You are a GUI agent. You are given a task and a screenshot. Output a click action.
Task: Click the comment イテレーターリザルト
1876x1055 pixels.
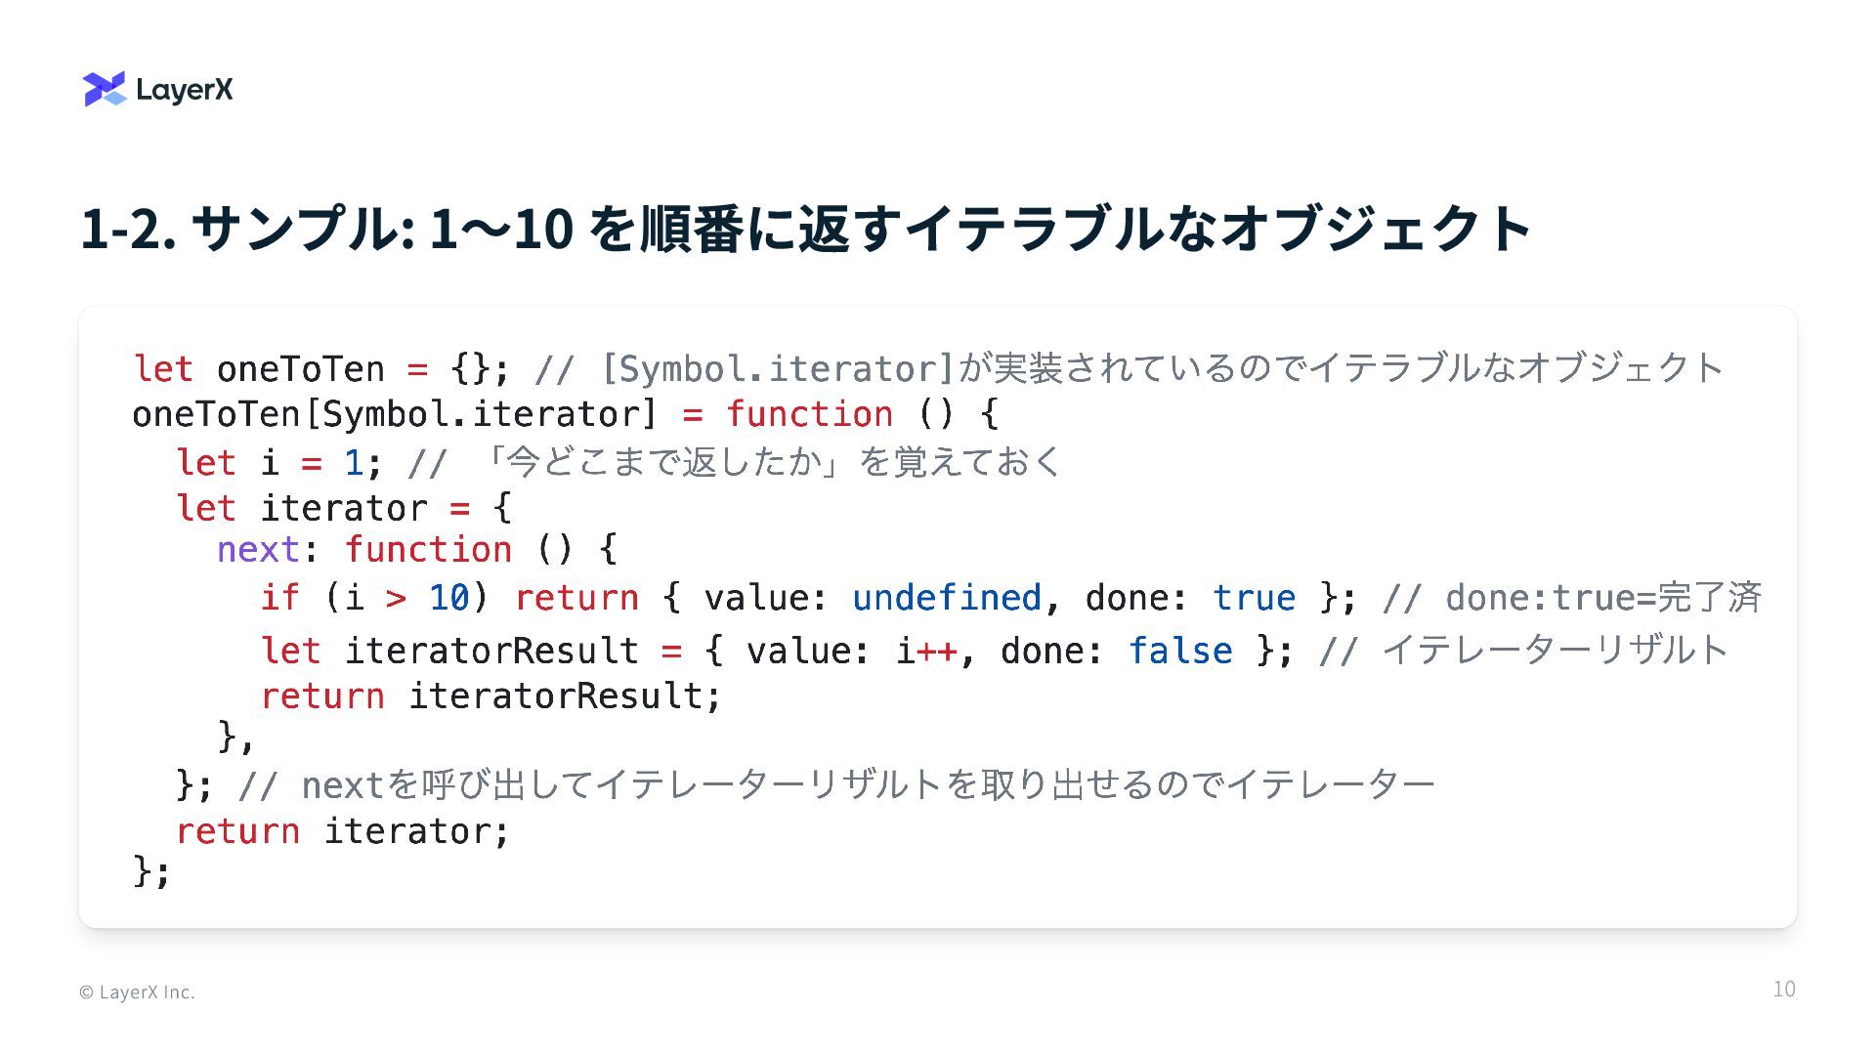click(x=1523, y=651)
